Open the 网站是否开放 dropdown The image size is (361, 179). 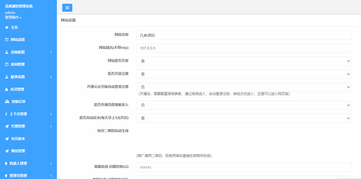click(244, 61)
